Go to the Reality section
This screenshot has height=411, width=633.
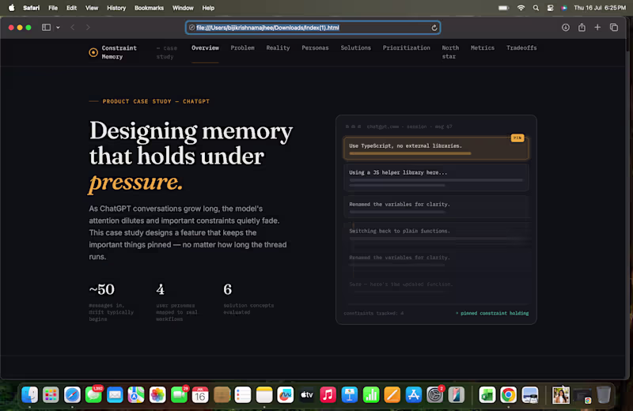pyautogui.click(x=278, y=47)
